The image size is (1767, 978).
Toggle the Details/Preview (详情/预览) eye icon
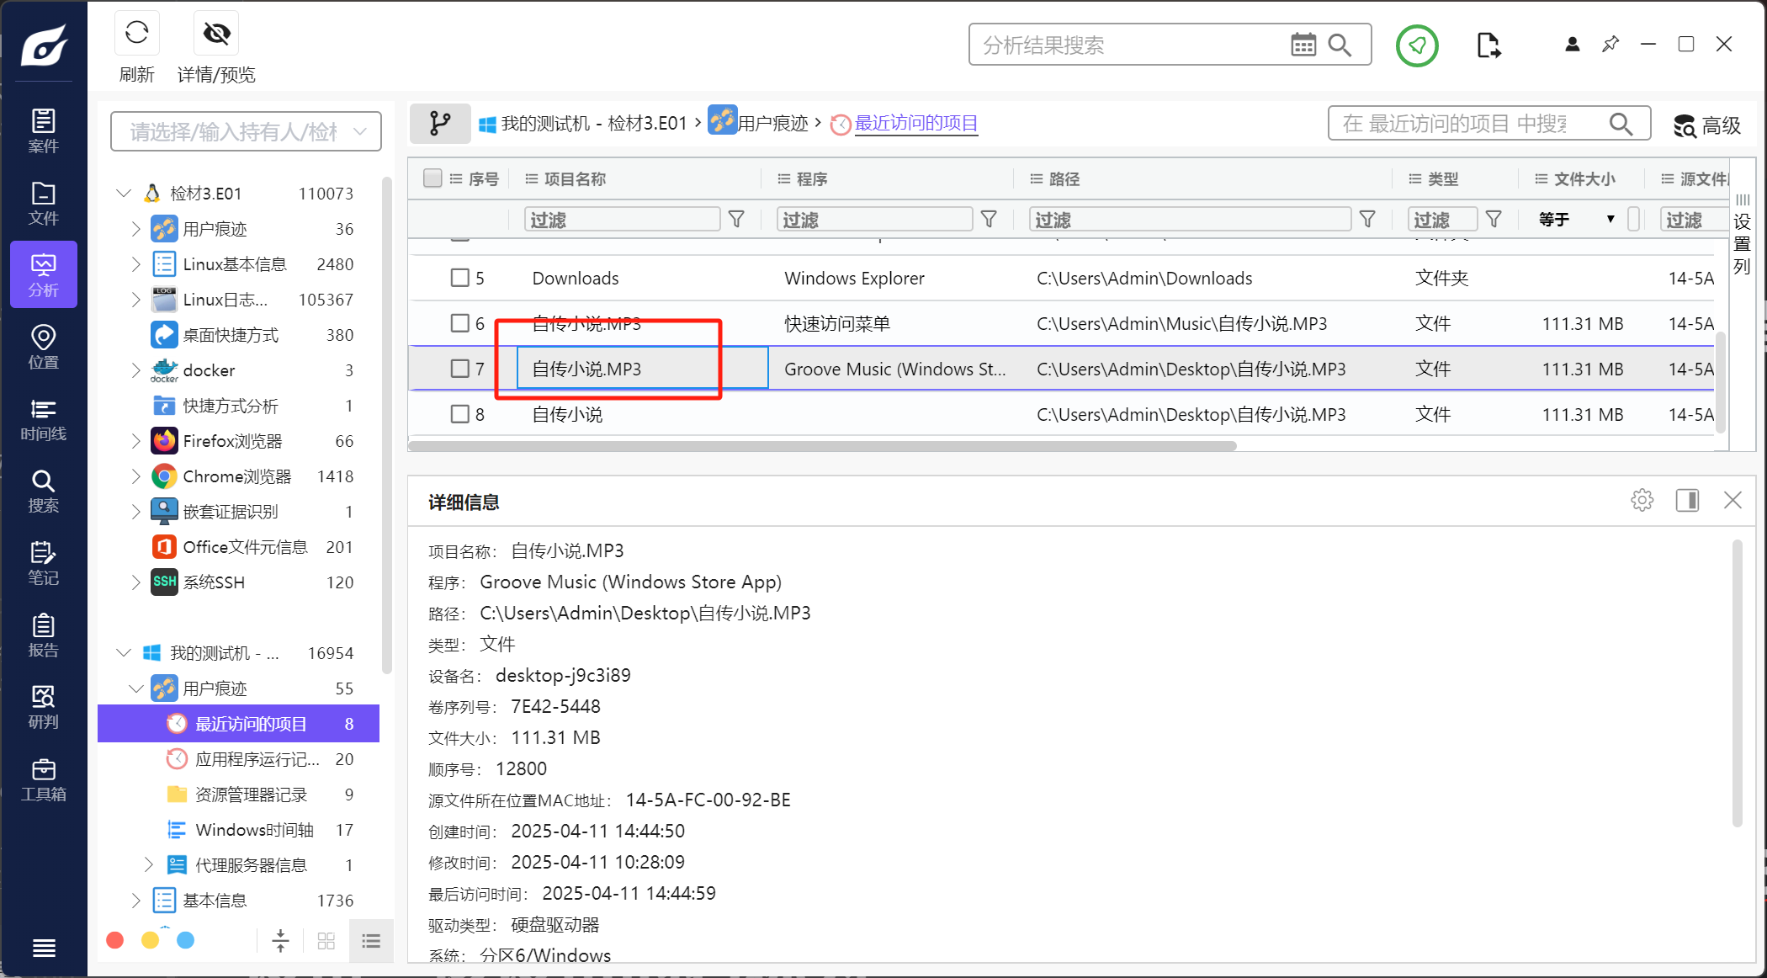216,35
